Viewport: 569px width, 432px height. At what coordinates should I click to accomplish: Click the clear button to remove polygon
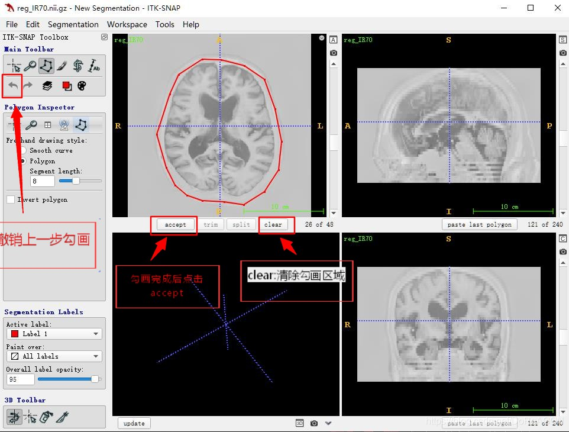pyautogui.click(x=273, y=225)
